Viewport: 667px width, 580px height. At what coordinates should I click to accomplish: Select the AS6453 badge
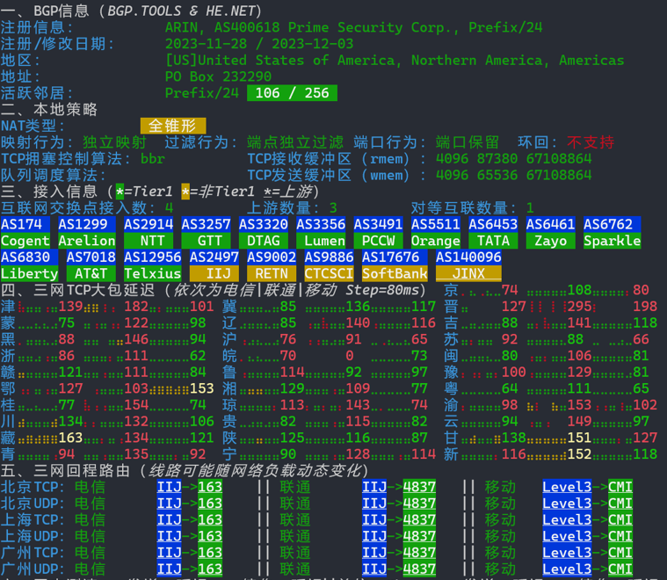pos(493,224)
